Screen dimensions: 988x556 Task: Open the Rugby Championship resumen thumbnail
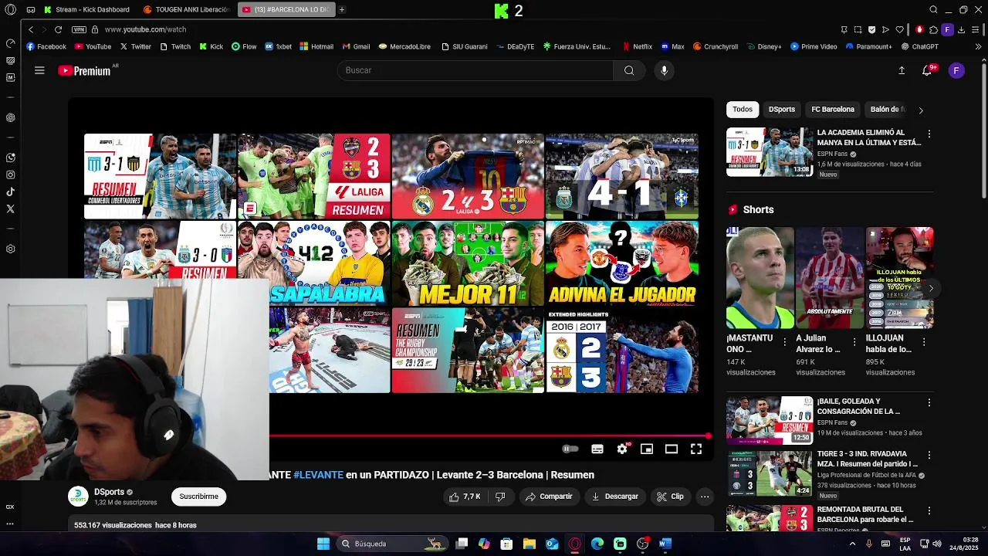468,350
